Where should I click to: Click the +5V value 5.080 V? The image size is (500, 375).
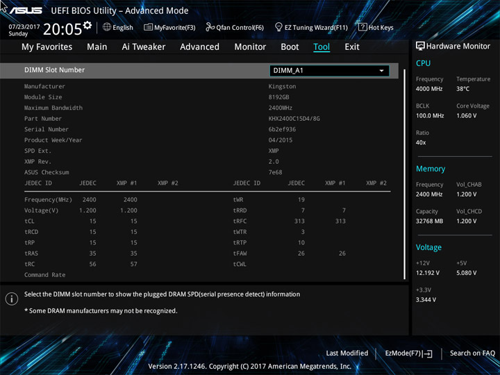pos(467,273)
